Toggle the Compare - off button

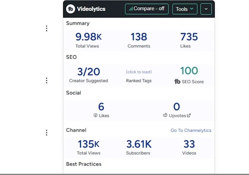[147, 9]
